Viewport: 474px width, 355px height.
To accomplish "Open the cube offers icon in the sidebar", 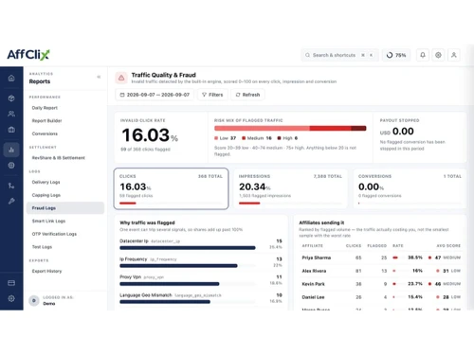I will click(x=11, y=98).
